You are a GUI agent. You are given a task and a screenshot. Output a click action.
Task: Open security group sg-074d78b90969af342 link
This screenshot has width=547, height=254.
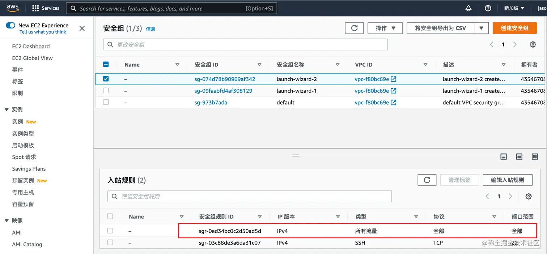(225, 79)
